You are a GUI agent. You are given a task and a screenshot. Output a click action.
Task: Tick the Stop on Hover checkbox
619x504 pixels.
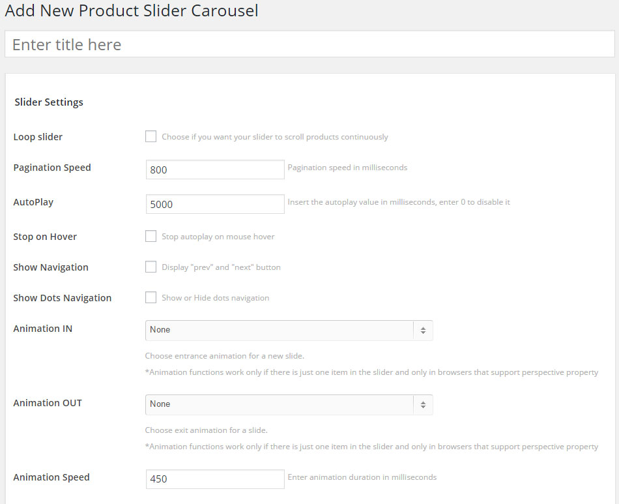pyautogui.click(x=151, y=236)
